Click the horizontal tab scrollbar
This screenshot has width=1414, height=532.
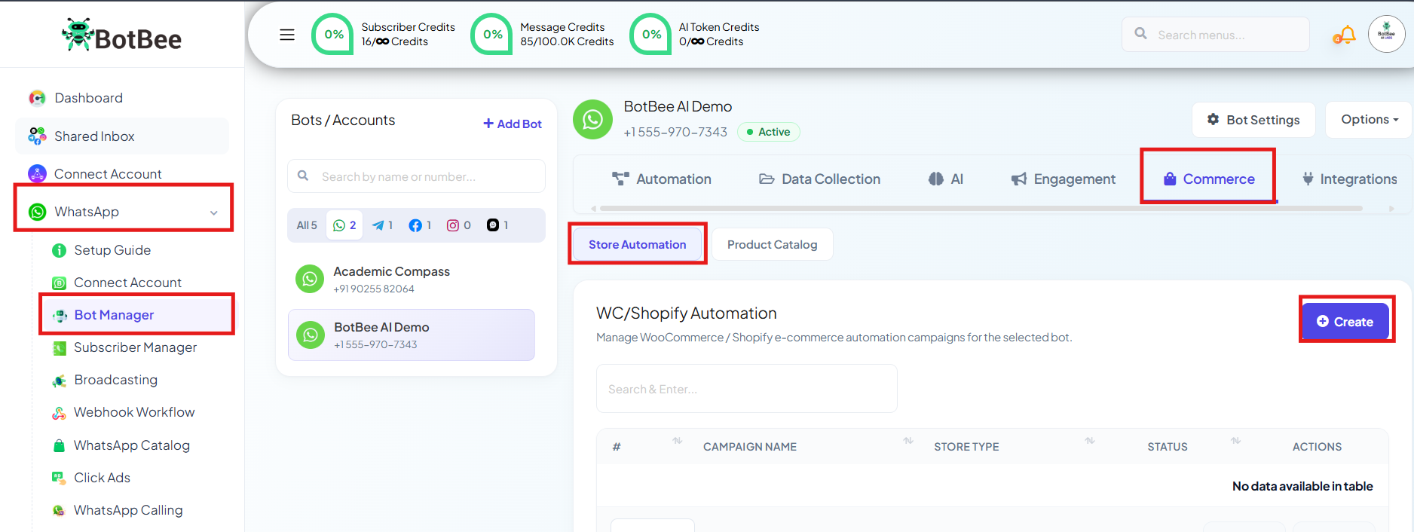click(980, 208)
